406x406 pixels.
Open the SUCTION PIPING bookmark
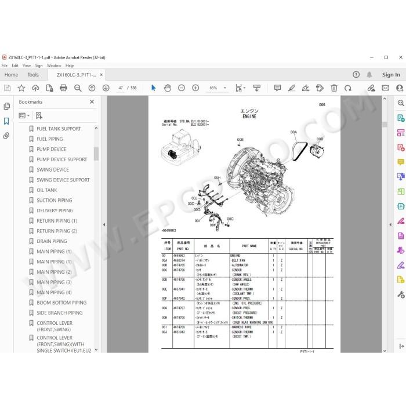tap(55, 200)
